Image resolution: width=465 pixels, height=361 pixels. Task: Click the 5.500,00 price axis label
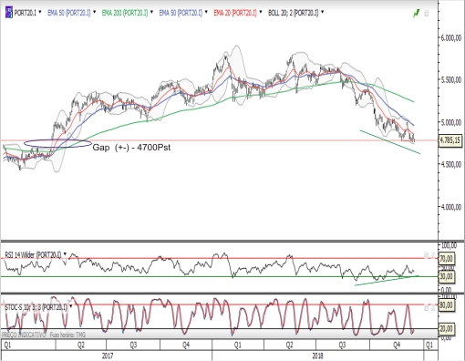pos(451,79)
